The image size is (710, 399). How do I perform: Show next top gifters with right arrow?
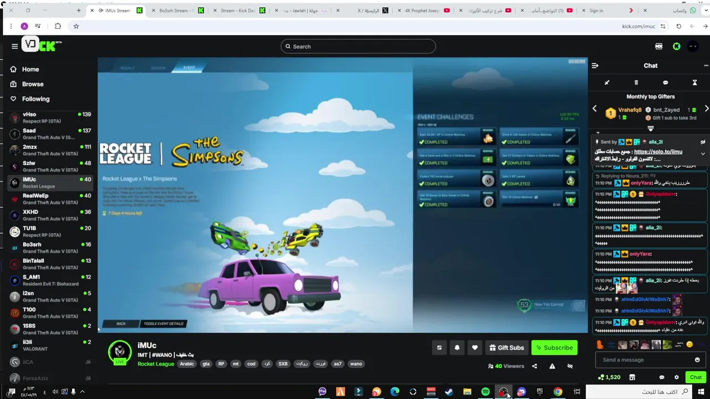coord(706,109)
